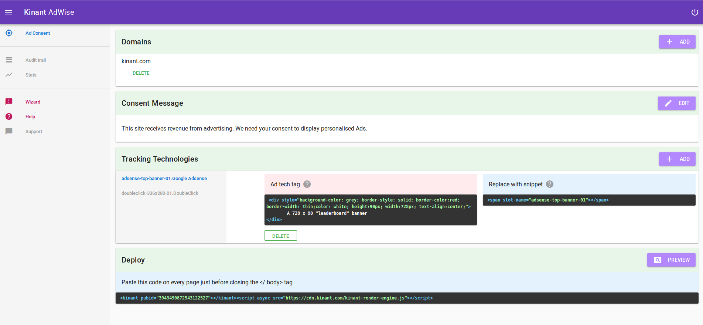The height and width of the screenshot is (325, 703).
Task: Click the Domains heading
Action: 136,42
